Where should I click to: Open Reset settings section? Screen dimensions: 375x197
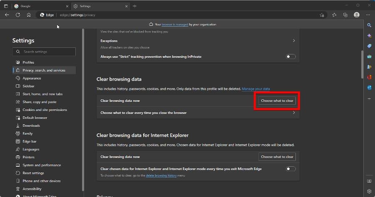[44, 173]
